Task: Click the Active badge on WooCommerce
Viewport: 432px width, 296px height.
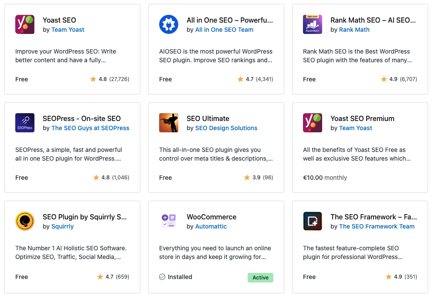Action: [x=260, y=278]
